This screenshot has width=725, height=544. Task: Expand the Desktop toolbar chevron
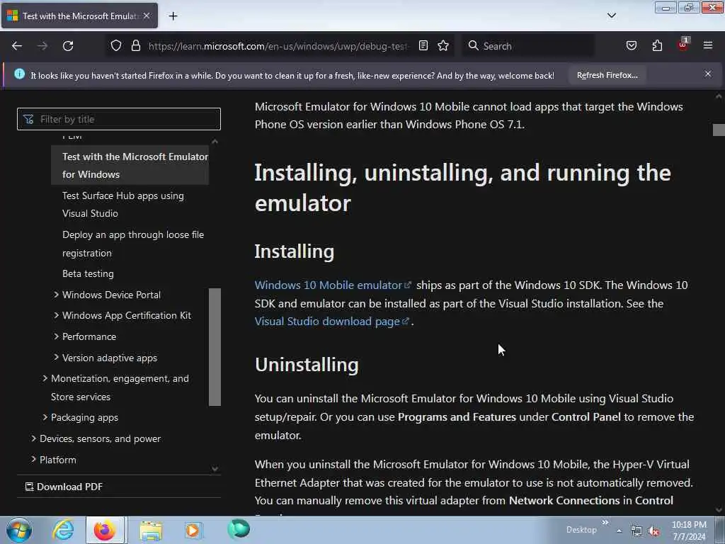tap(605, 523)
